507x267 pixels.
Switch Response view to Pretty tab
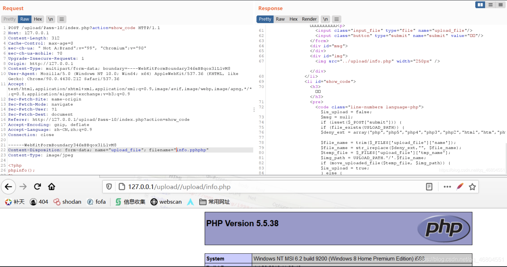[265, 19]
